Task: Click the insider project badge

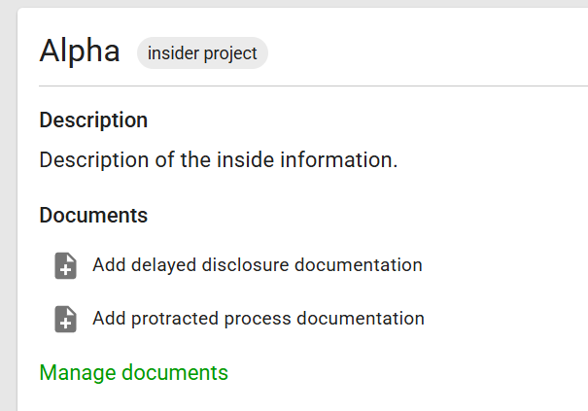Action: (202, 52)
